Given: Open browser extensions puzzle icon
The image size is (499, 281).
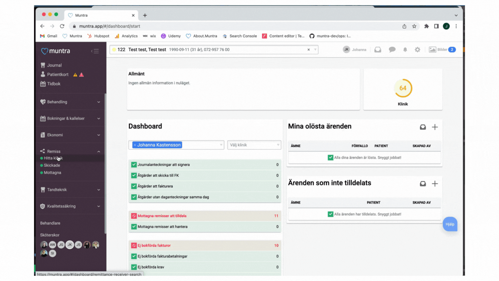Looking at the screenshot, I should [427, 26].
